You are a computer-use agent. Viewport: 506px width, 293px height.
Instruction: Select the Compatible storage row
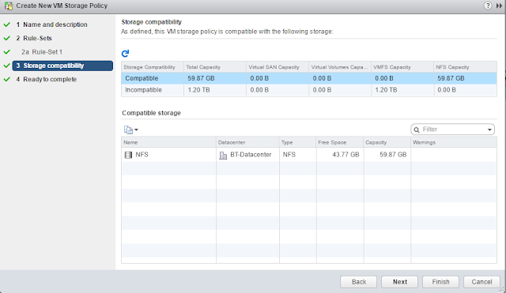click(309, 78)
